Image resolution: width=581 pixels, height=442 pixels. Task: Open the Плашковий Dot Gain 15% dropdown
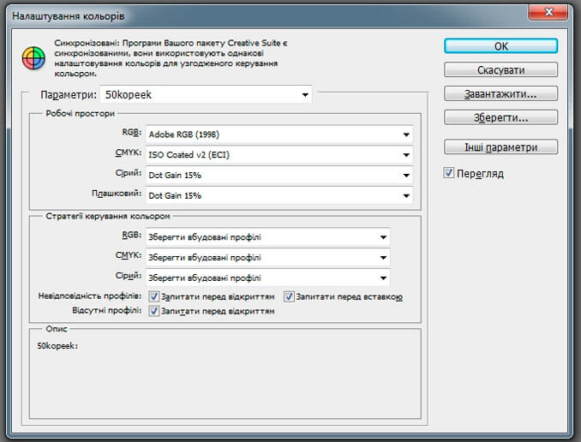tap(279, 195)
